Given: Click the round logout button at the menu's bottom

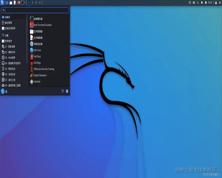Looking at the screenshot, I should tap(67, 91).
